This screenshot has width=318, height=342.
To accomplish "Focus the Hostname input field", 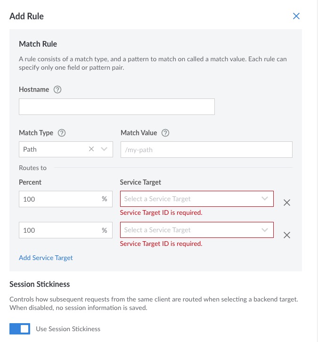I will (117, 106).
